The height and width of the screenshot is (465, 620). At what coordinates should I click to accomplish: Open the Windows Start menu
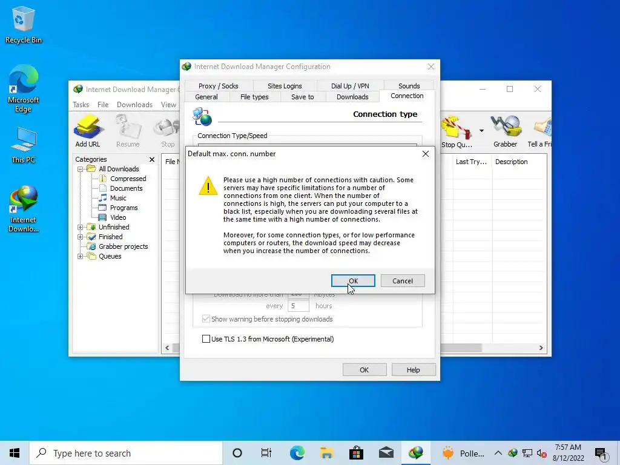15,453
